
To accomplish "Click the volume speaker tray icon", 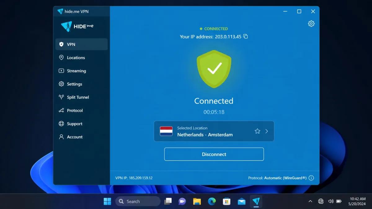I will tap(331, 202).
